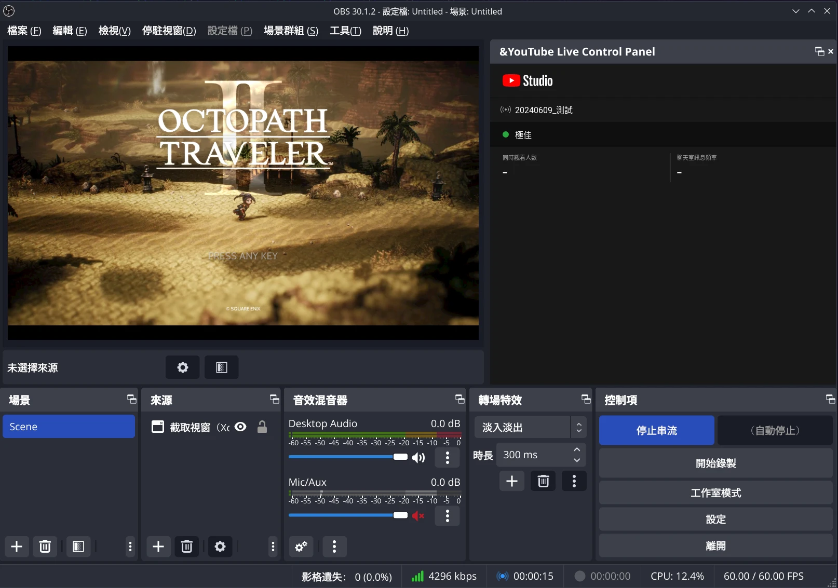Click 60.00 / 60.00 FPS status
This screenshot has width=838, height=588.
coord(763,576)
